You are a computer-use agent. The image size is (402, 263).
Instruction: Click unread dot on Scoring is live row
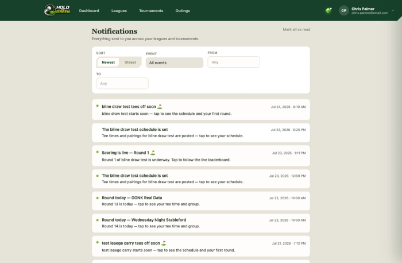[98, 152]
